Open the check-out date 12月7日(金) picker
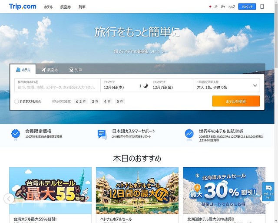 click(163, 87)
